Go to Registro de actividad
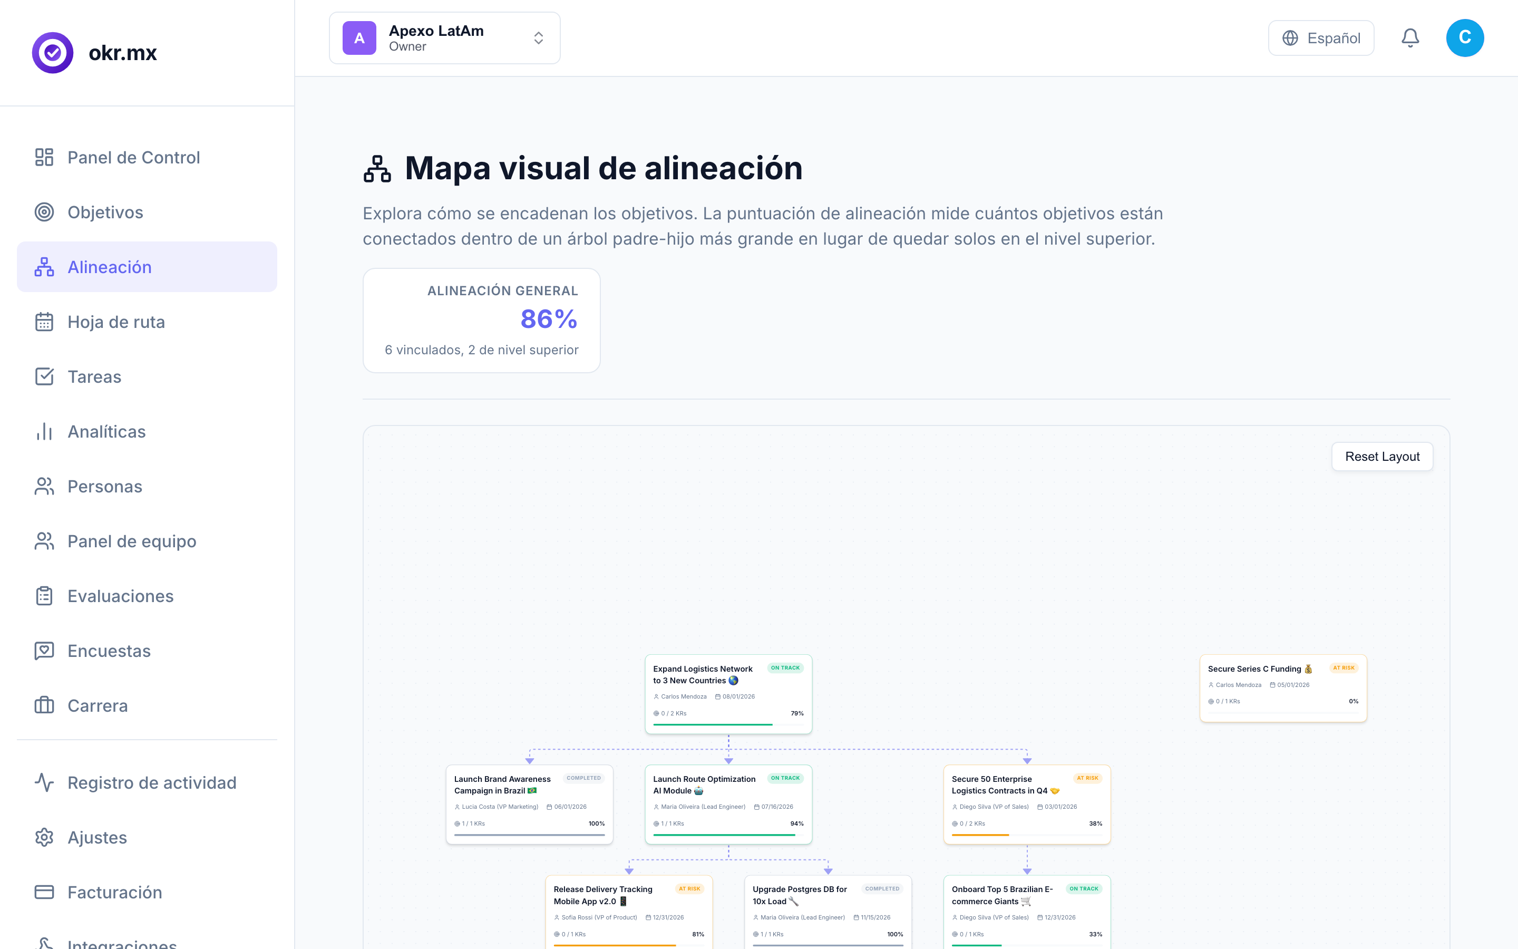Viewport: 1518px width, 949px height. point(147,783)
